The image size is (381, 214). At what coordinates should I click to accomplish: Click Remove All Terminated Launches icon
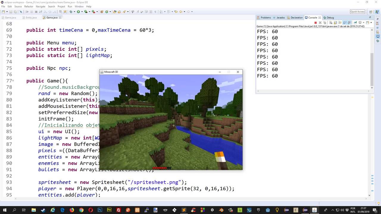click(x=325, y=23)
